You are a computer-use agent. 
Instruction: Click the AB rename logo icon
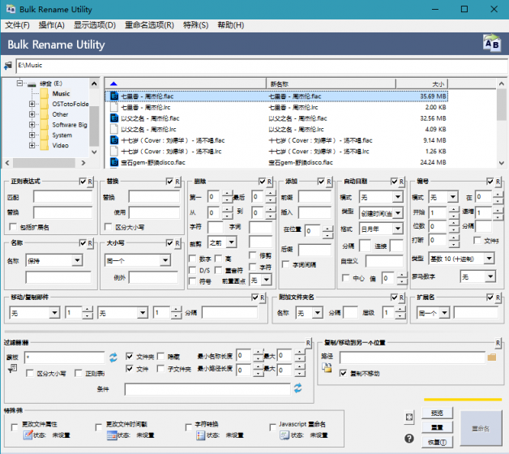490,44
